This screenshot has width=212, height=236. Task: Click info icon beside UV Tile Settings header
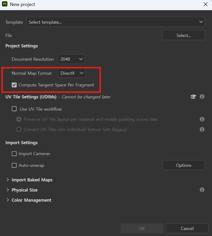tap(202, 97)
